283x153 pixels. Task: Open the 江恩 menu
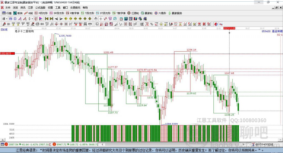(30, 7)
